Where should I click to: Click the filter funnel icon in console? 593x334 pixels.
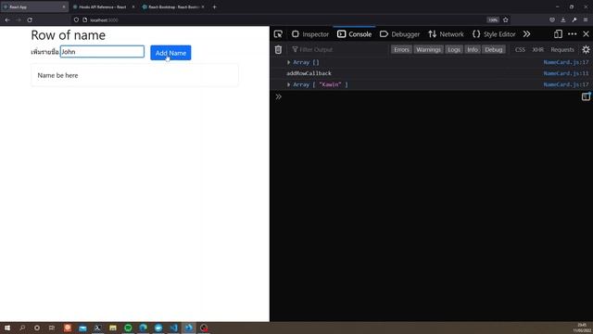[295, 49]
